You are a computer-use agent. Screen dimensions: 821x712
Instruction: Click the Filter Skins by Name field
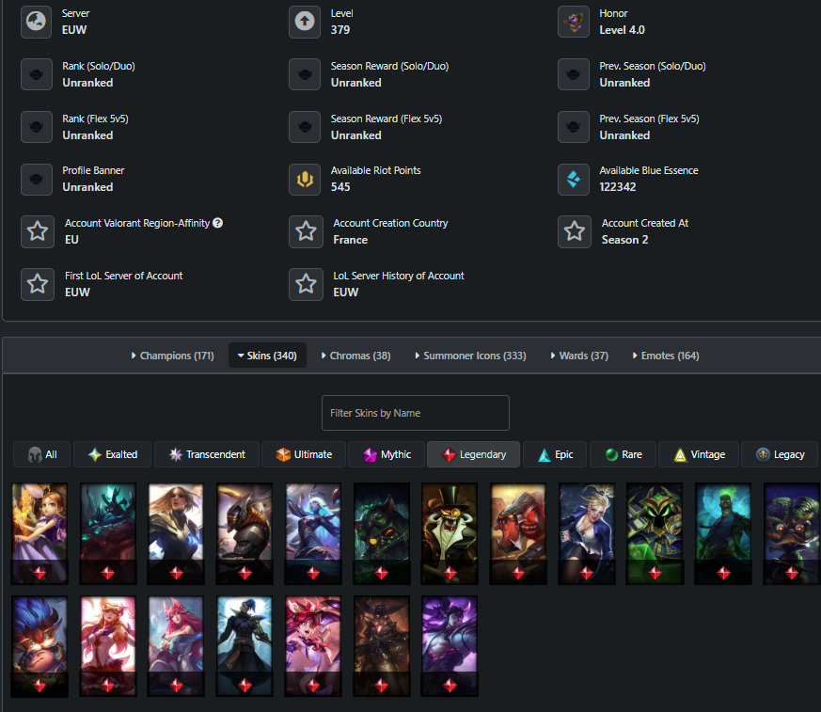[x=416, y=413]
